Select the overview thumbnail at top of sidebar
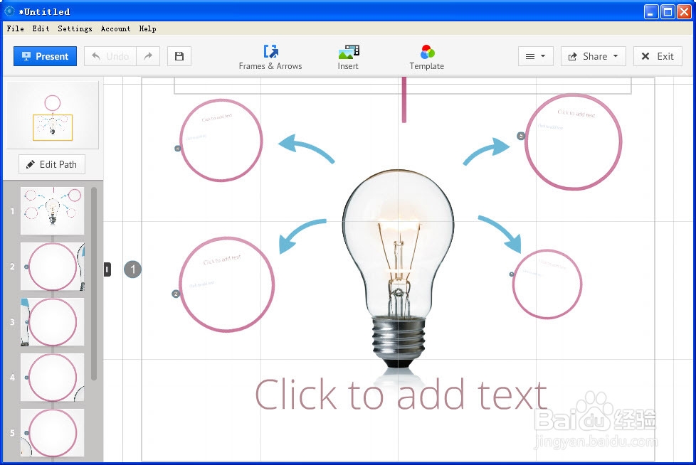Screen dimensions: 696x465 point(53,115)
